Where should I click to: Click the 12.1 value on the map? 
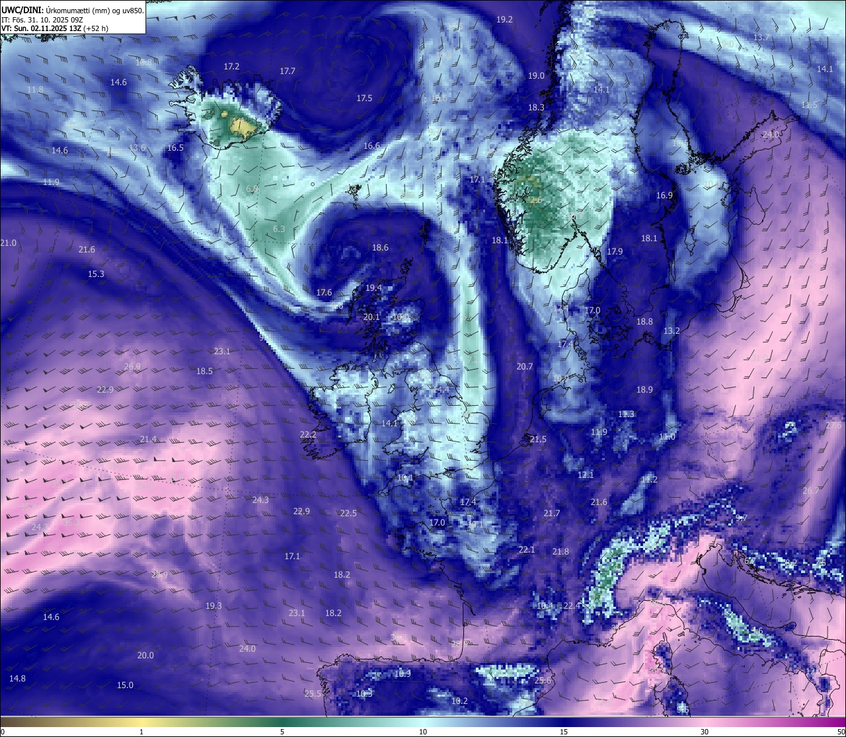point(586,475)
